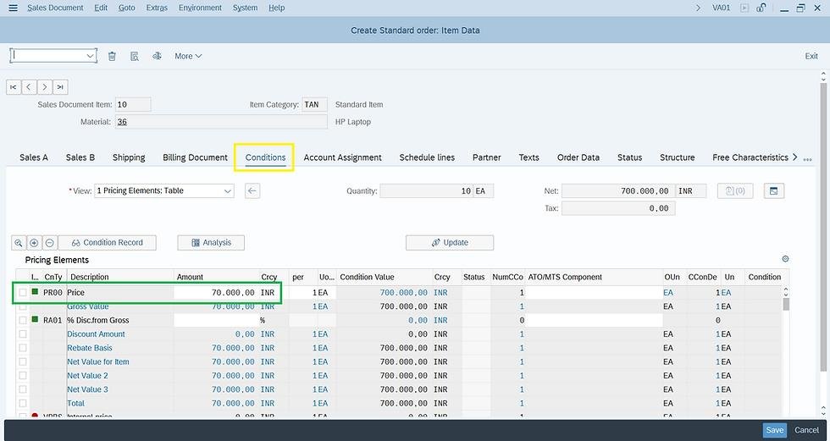The width and height of the screenshot is (830, 441).
Task: Open Pricing Elements table settings gear
Action: [x=786, y=258]
